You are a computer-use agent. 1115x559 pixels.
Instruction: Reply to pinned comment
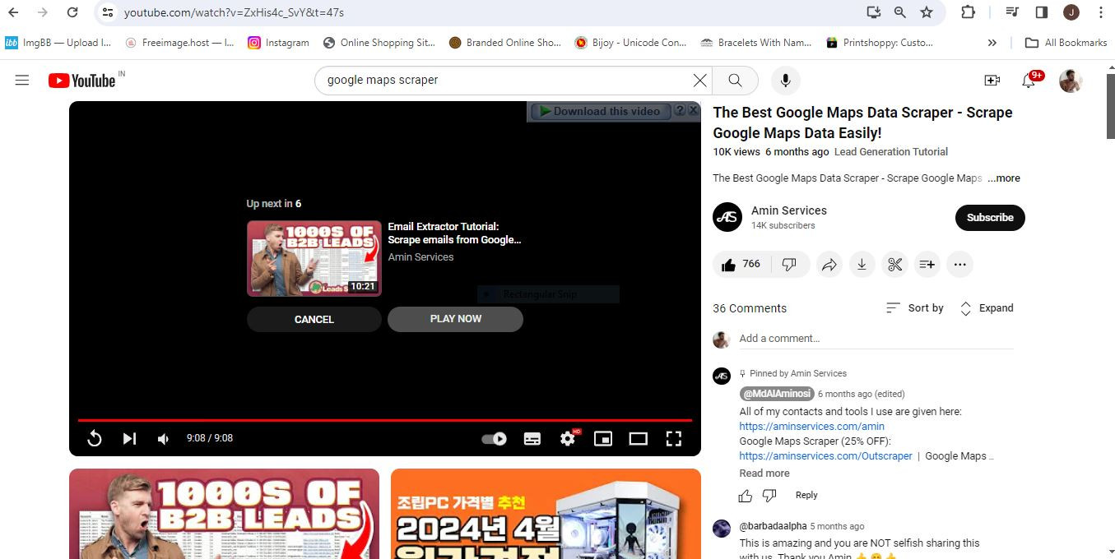(806, 496)
